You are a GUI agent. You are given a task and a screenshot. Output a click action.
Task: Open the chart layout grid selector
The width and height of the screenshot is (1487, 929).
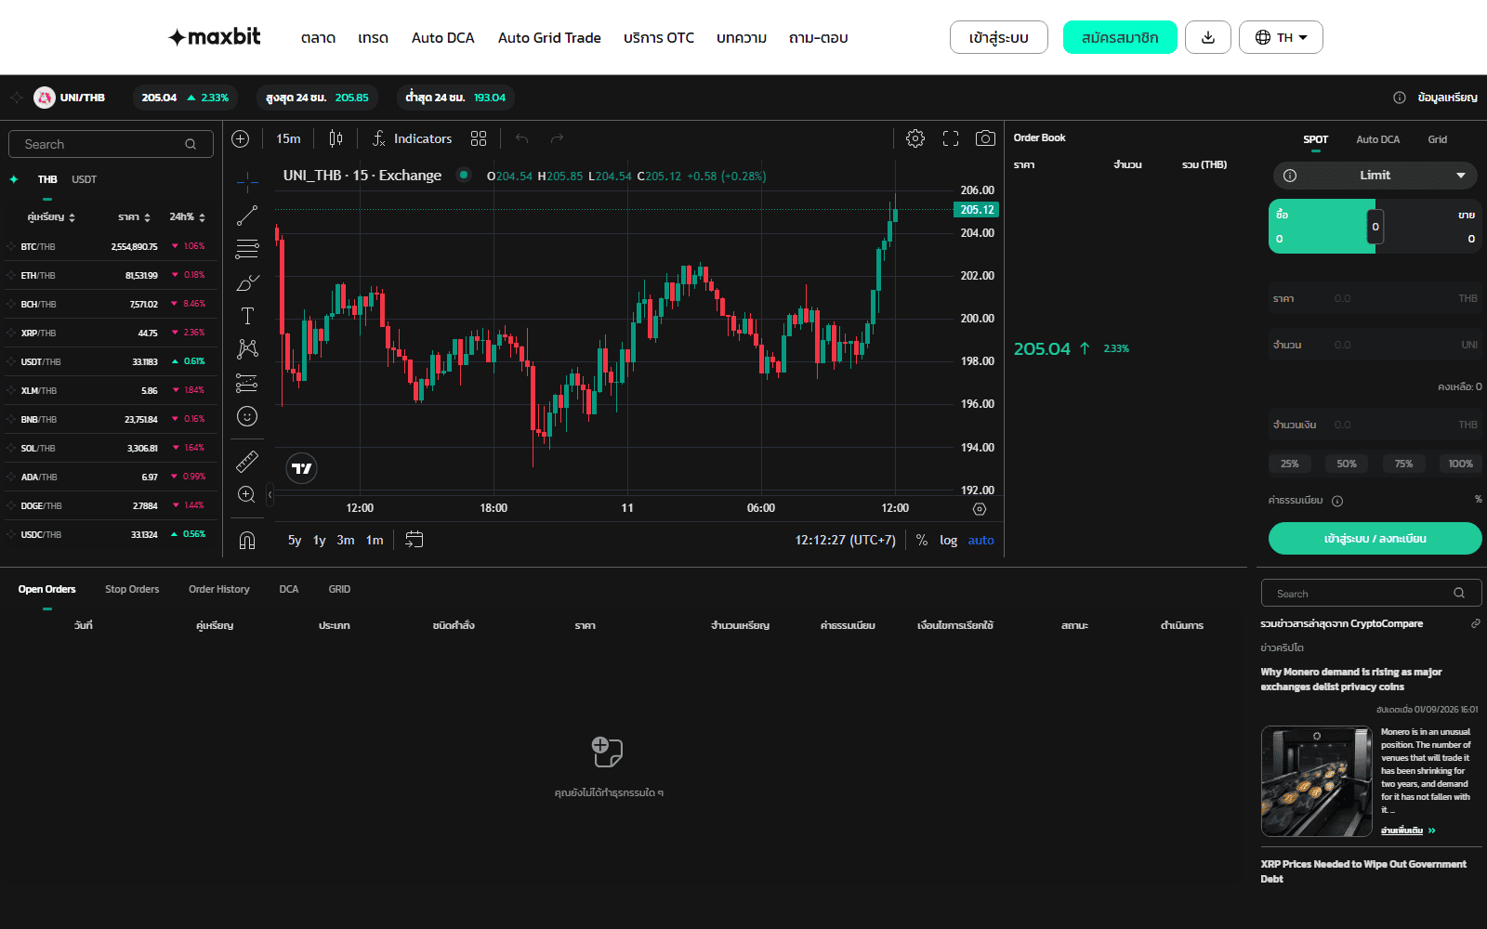pyautogui.click(x=479, y=138)
